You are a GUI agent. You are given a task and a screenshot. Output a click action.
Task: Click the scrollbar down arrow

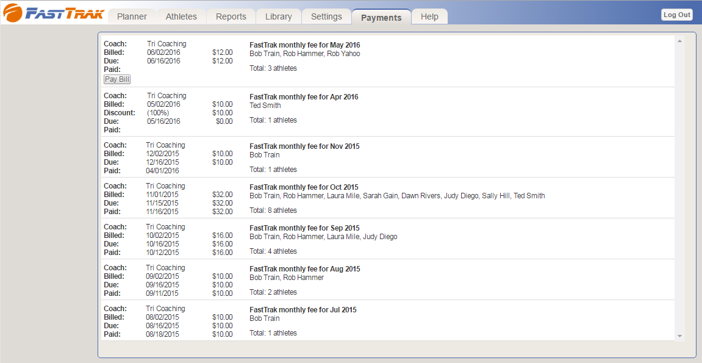point(679,336)
